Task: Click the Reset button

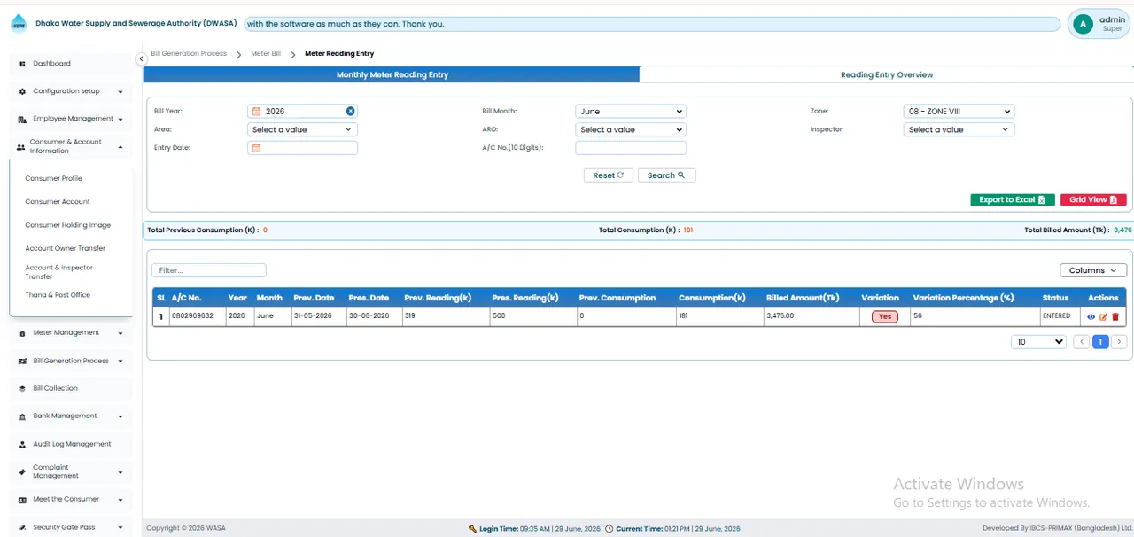Action: (608, 175)
